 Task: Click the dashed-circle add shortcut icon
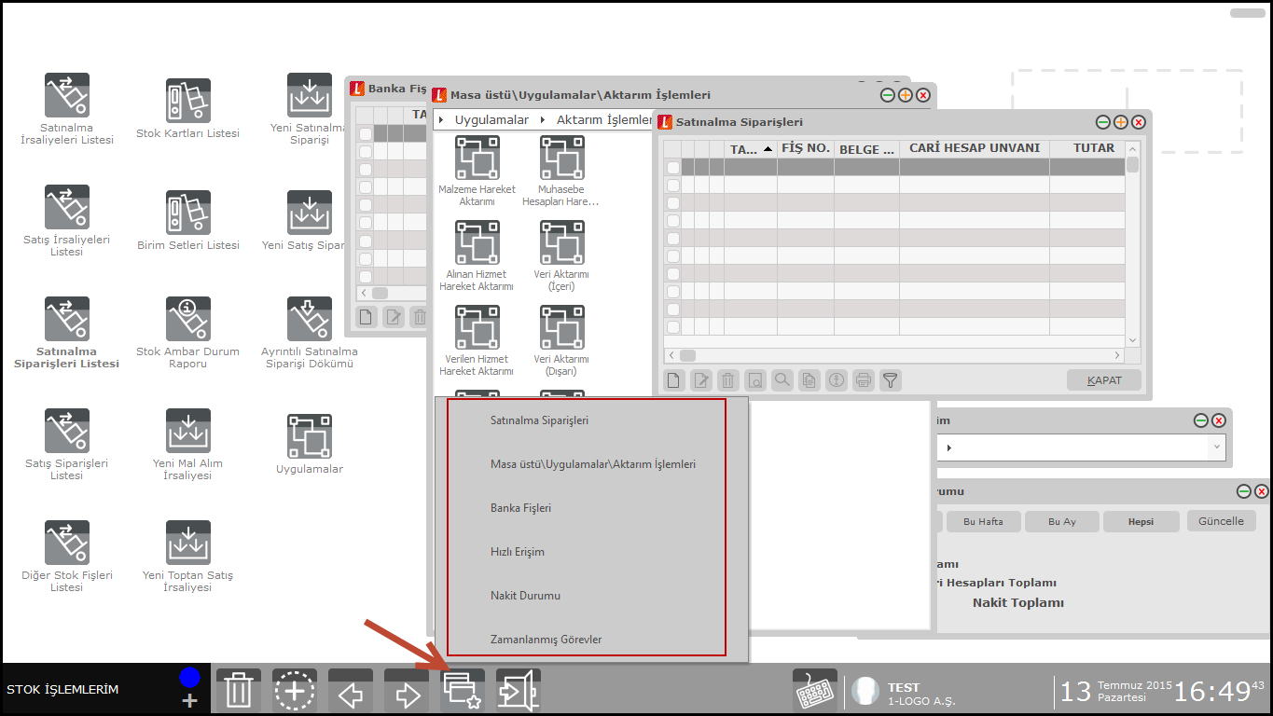pyautogui.click(x=295, y=691)
